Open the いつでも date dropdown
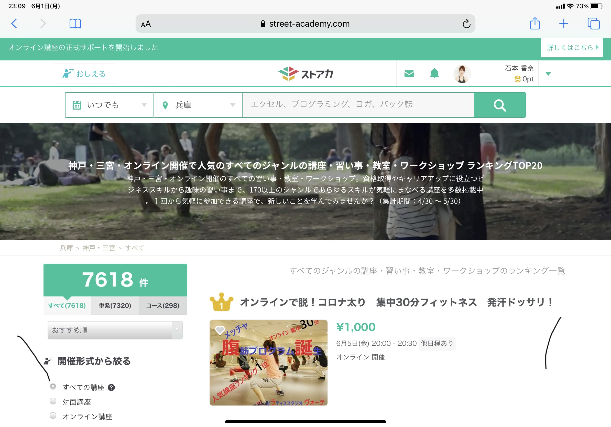This screenshot has height=427, width=611. pyautogui.click(x=109, y=105)
